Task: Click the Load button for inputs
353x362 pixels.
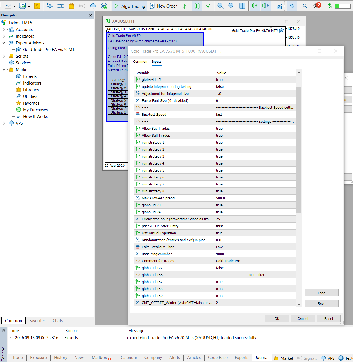Action: [321, 293]
